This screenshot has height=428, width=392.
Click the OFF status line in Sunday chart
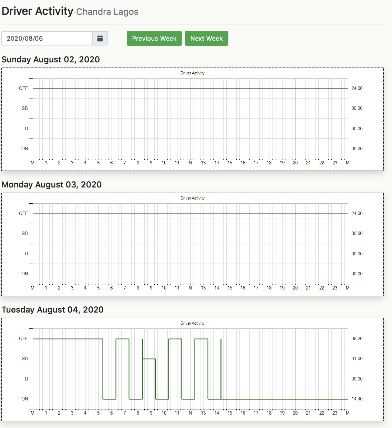(x=190, y=89)
